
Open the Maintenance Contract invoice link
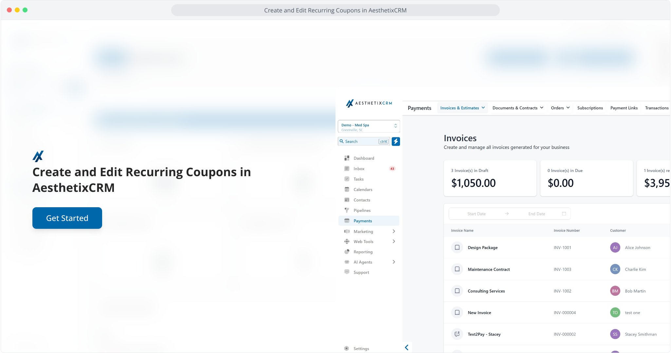[488, 269]
